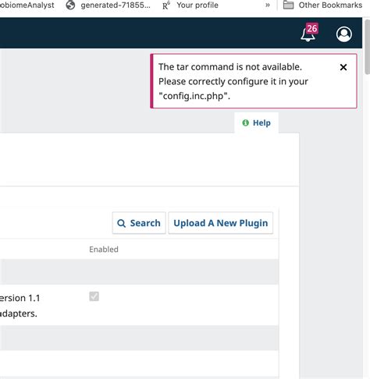
Task: Click the Enabled column header
Action: click(x=104, y=250)
